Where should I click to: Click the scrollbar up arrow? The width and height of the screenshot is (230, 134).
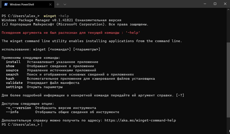(228, 10)
